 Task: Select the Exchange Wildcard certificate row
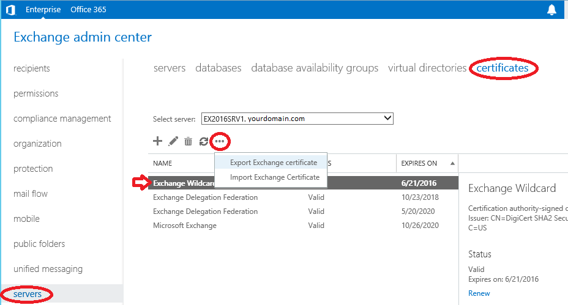pyautogui.click(x=303, y=183)
